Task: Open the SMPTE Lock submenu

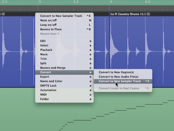Action: (64, 86)
